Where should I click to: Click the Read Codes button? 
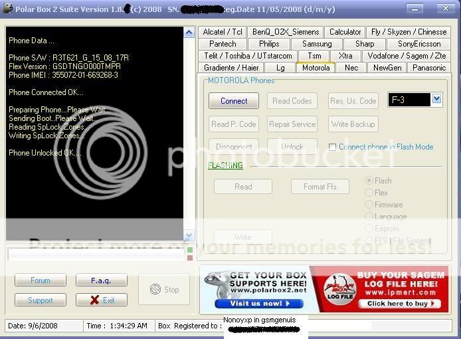292,100
